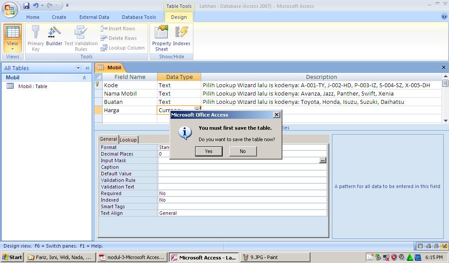Click the Harga field name cell
This screenshot has width=449, height=263.
(x=130, y=110)
